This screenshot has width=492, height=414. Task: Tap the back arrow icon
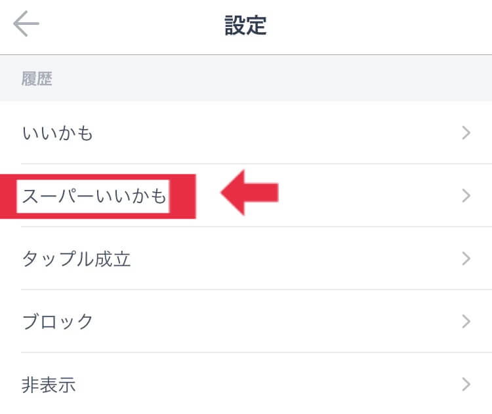(26, 25)
